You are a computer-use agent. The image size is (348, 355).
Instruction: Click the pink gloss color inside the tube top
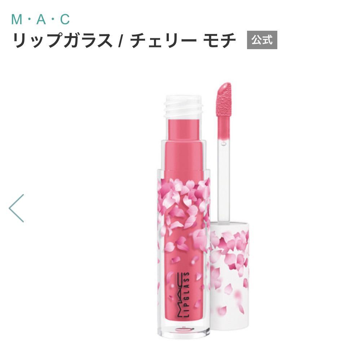coord(183,129)
